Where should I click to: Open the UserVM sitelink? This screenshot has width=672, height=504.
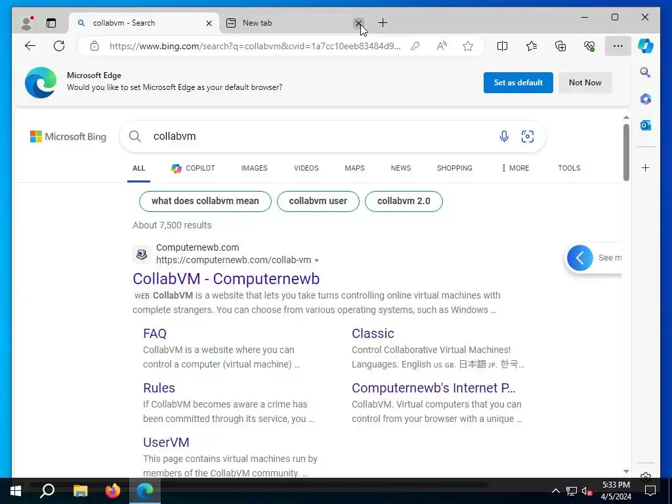166,442
